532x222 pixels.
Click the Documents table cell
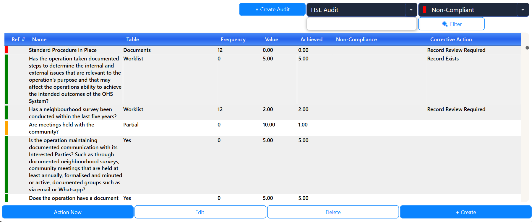137,50
